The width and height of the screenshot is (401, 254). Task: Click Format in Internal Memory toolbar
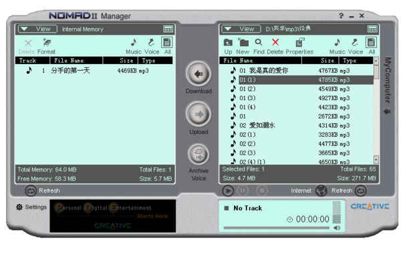click(x=46, y=47)
